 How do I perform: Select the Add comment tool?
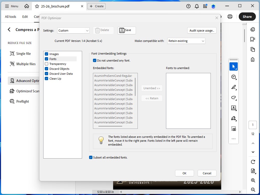(x=234, y=77)
